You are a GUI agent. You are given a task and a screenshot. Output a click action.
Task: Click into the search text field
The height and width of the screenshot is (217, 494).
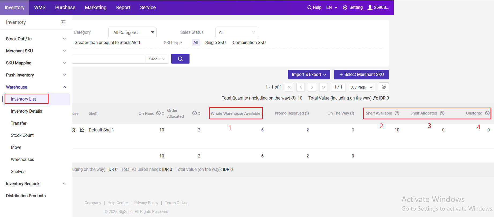(108, 59)
